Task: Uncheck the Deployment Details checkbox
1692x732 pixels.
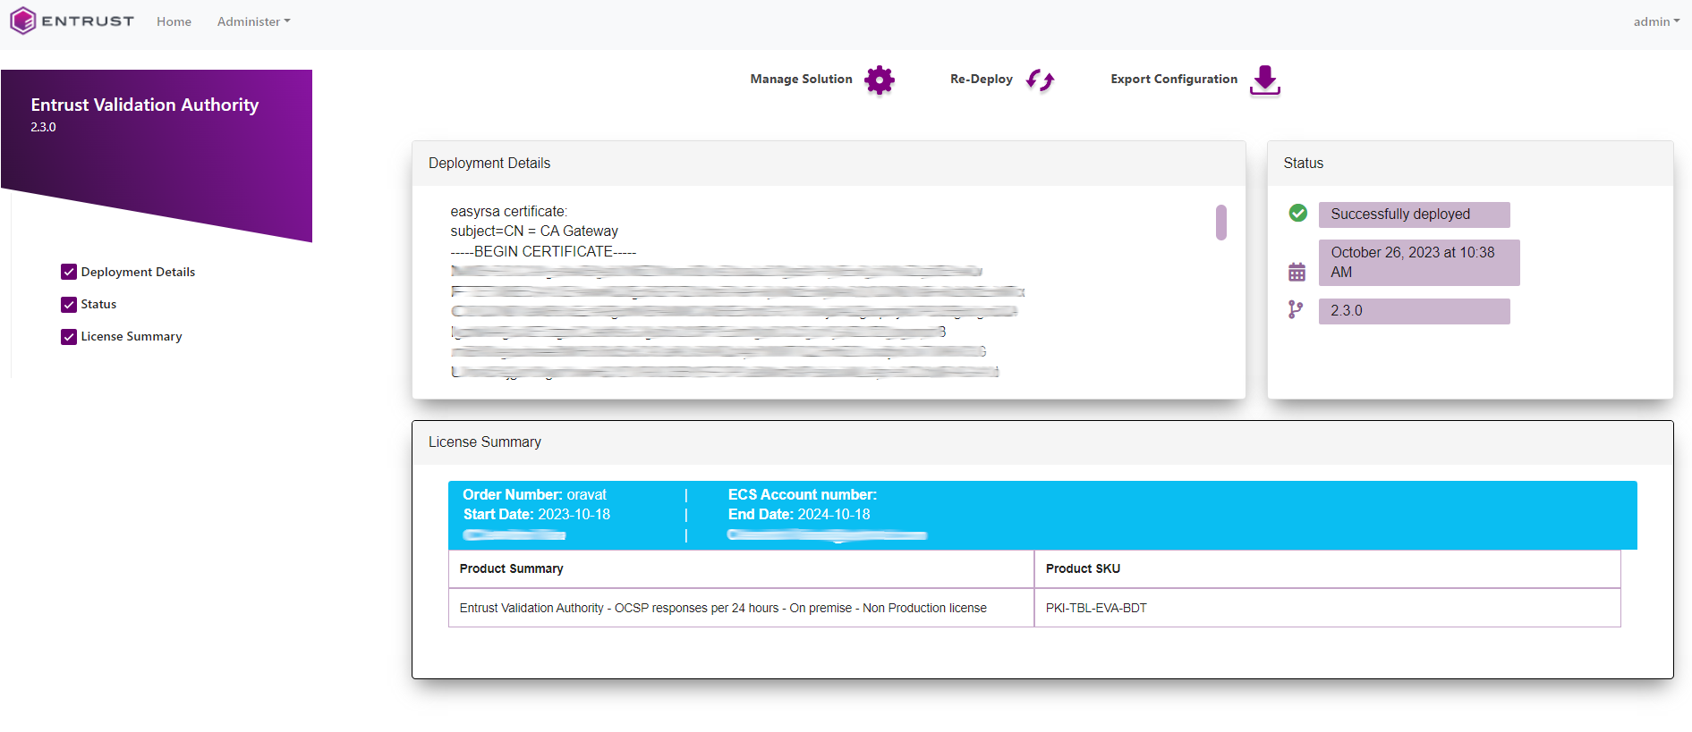Action: tap(69, 272)
